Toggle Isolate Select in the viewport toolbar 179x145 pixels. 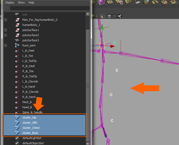coord(101,16)
